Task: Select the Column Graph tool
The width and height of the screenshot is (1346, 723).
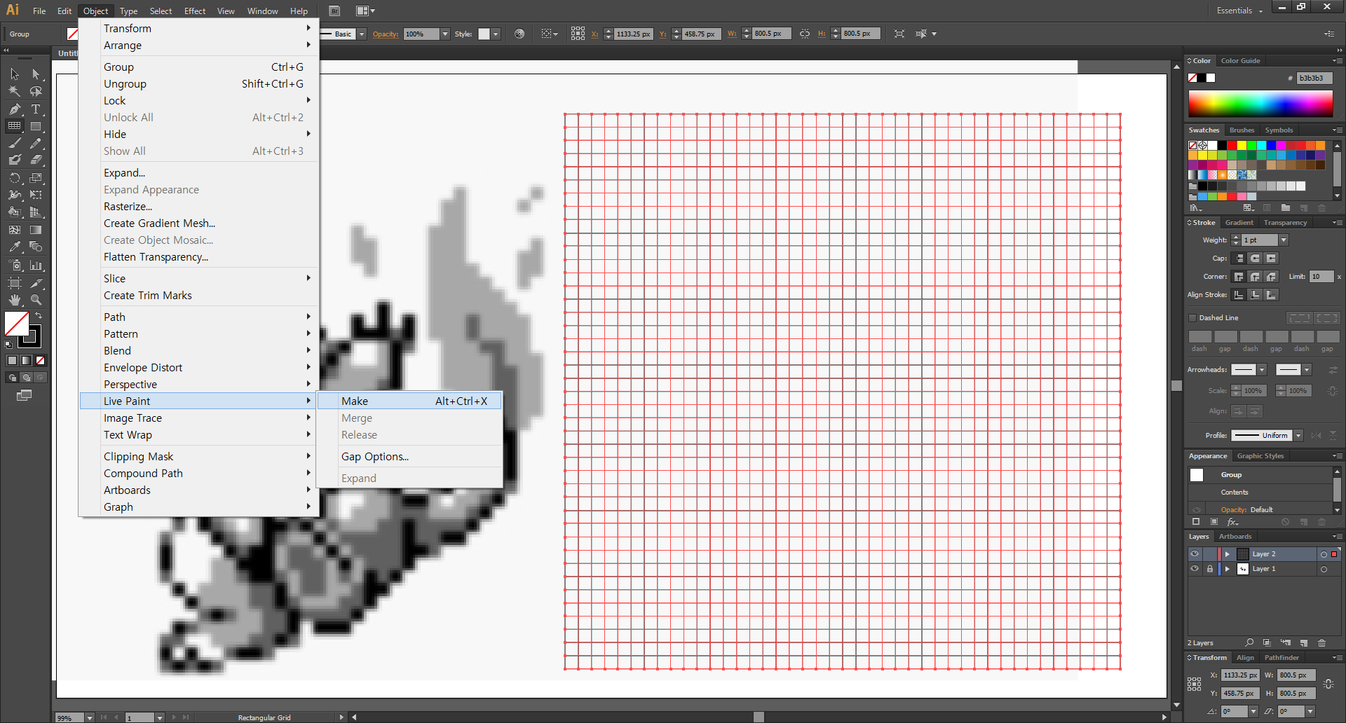Action: pos(36,265)
